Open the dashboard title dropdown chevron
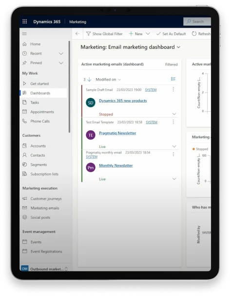Screen dimensions: 231x296 click(x=179, y=47)
